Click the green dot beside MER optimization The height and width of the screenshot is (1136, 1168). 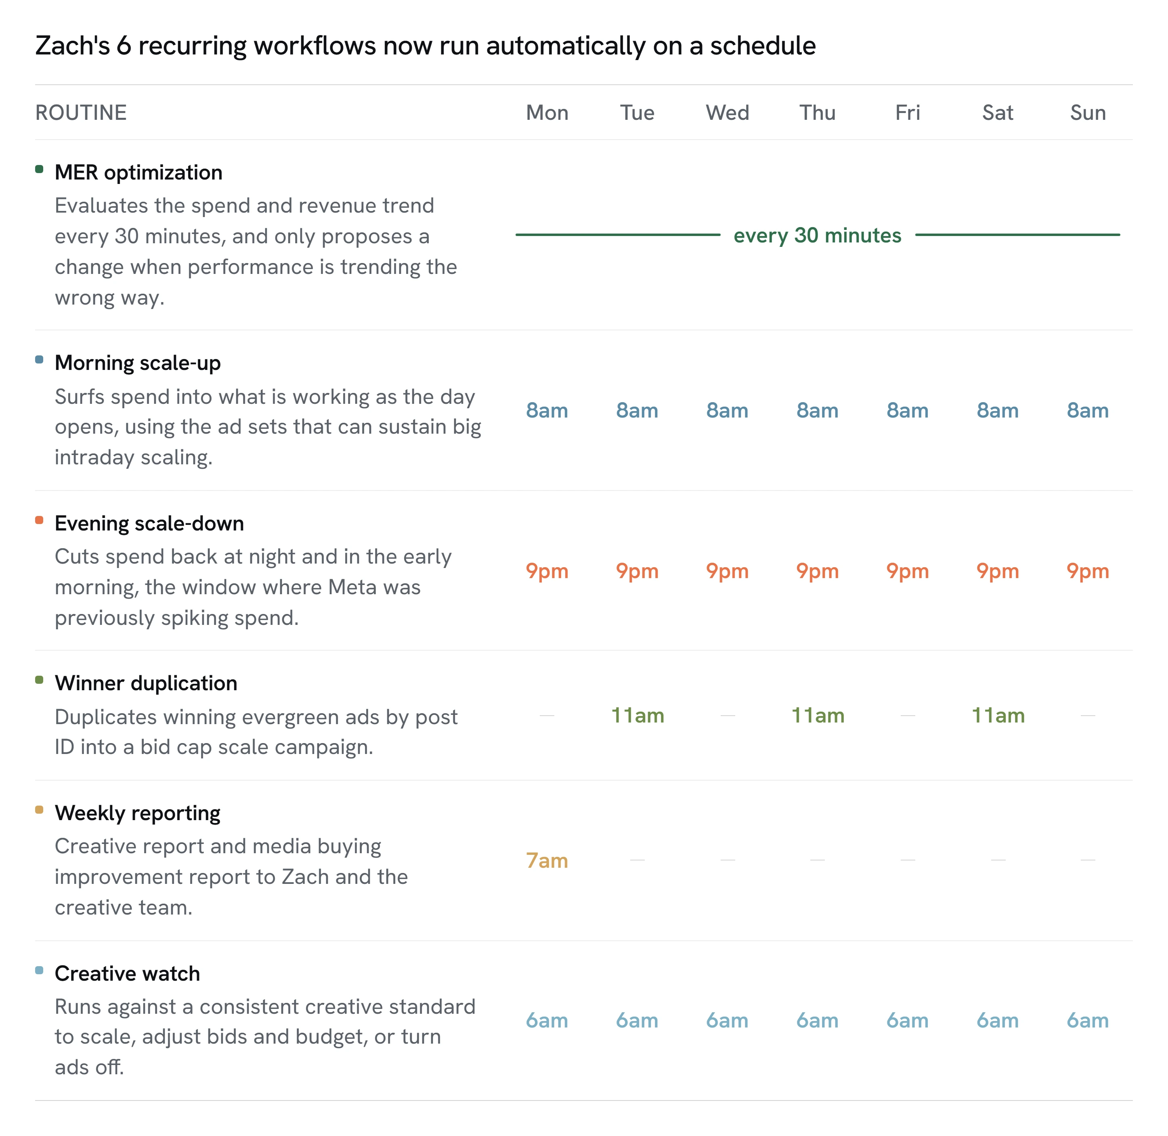[x=40, y=169]
